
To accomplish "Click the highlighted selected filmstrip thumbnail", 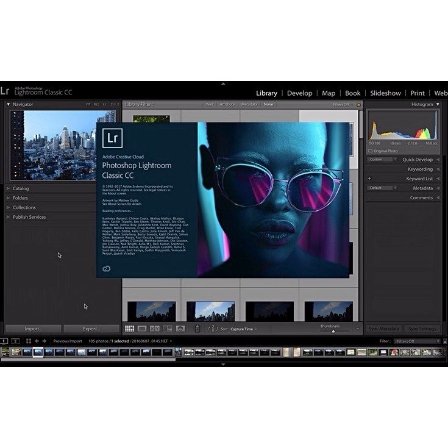I will pos(38,352).
